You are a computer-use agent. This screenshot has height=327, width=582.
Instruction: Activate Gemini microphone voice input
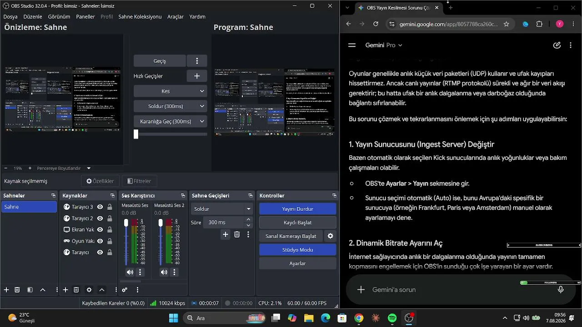(561, 290)
